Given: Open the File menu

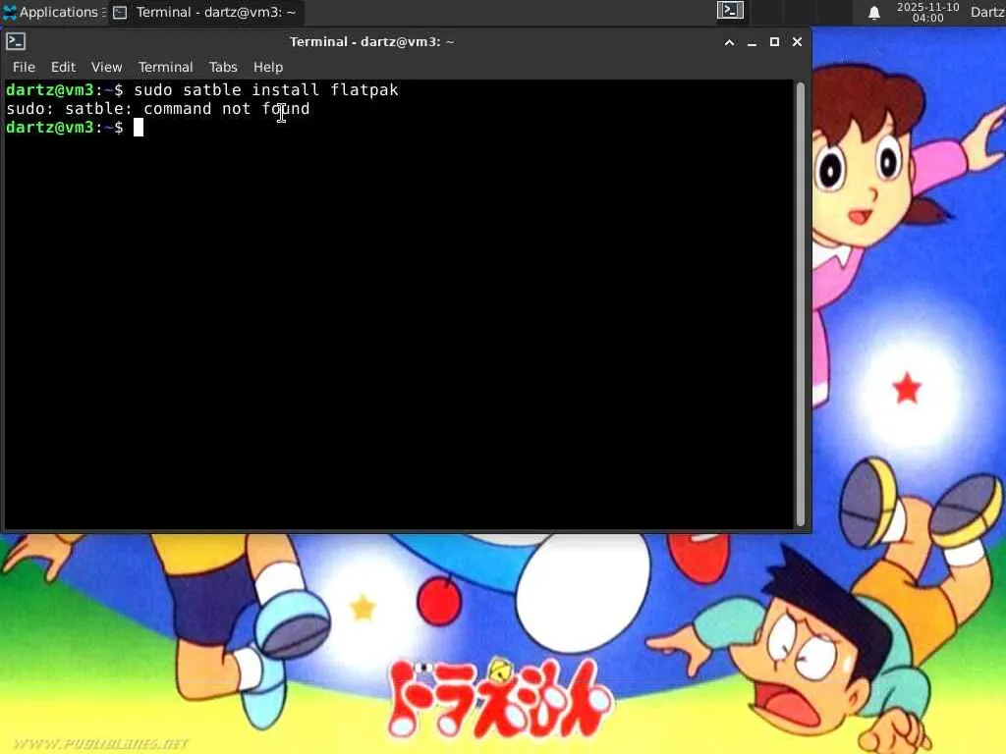Looking at the screenshot, I should coord(24,67).
